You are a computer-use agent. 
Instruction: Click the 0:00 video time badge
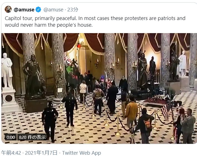[11, 137]
